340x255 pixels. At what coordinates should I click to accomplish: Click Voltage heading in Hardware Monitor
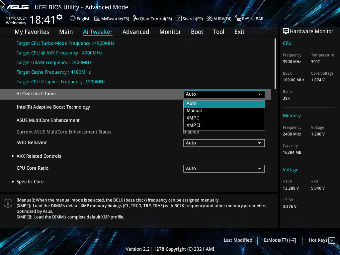click(x=290, y=170)
